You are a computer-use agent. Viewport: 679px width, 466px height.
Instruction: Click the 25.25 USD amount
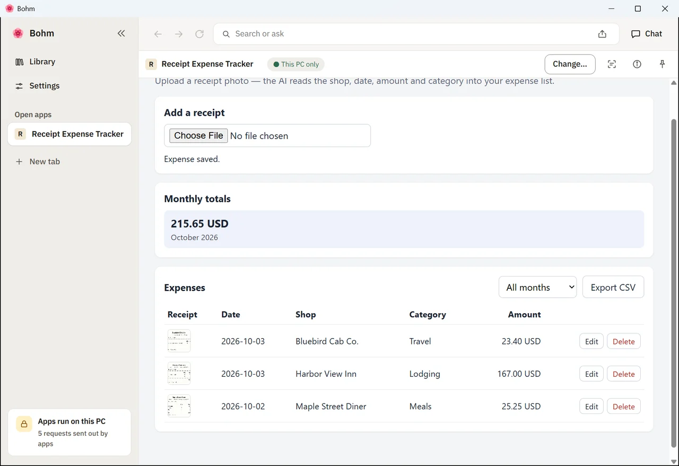521,407
